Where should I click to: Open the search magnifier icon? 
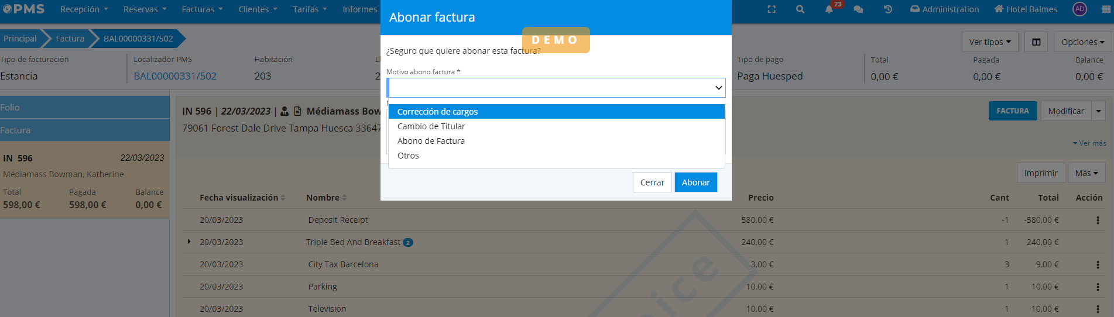(x=800, y=9)
